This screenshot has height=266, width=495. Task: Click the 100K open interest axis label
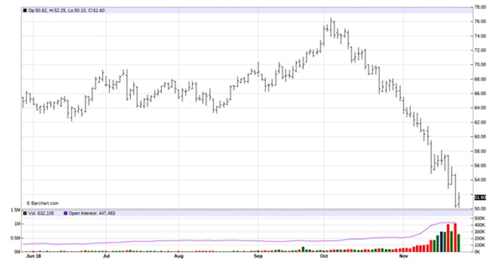coord(479,245)
